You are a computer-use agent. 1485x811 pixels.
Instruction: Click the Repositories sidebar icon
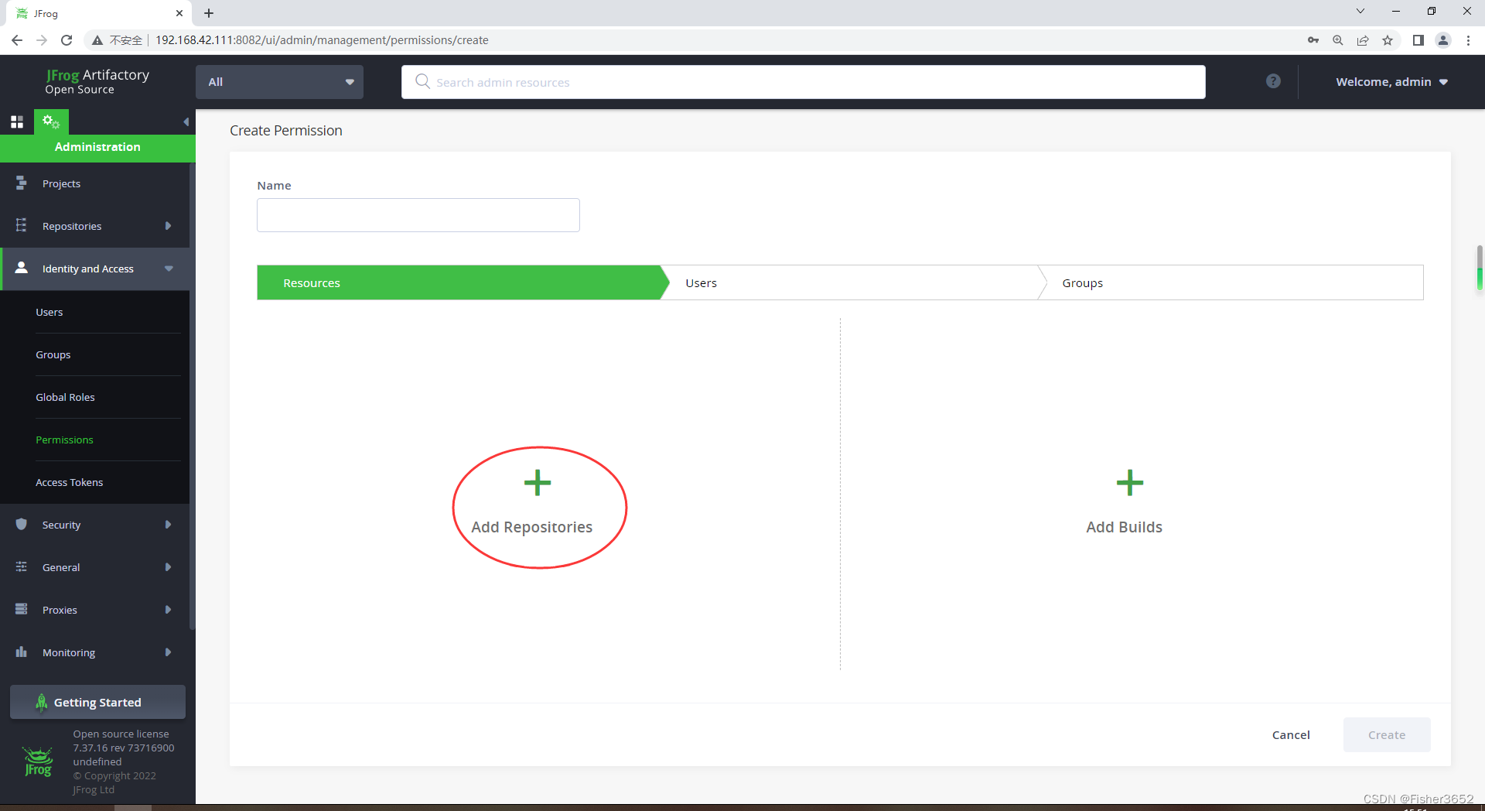point(21,225)
